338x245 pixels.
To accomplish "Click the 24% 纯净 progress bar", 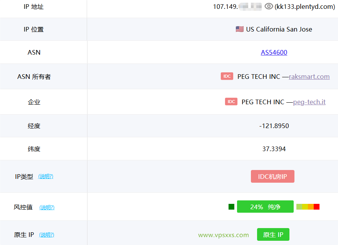I will click(x=265, y=207).
